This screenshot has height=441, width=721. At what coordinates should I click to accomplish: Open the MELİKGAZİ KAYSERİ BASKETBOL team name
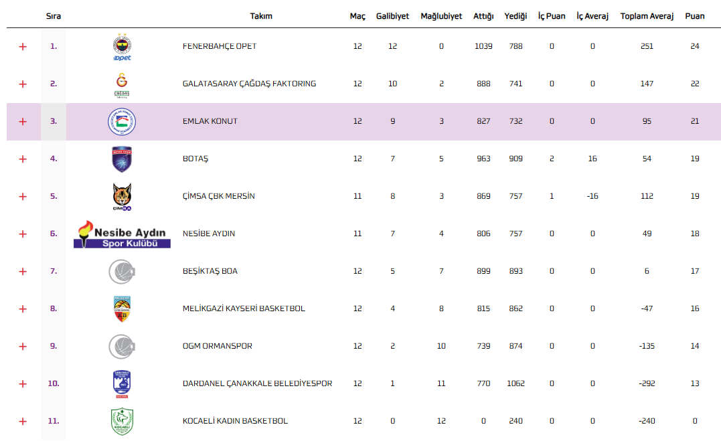coord(244,309)
